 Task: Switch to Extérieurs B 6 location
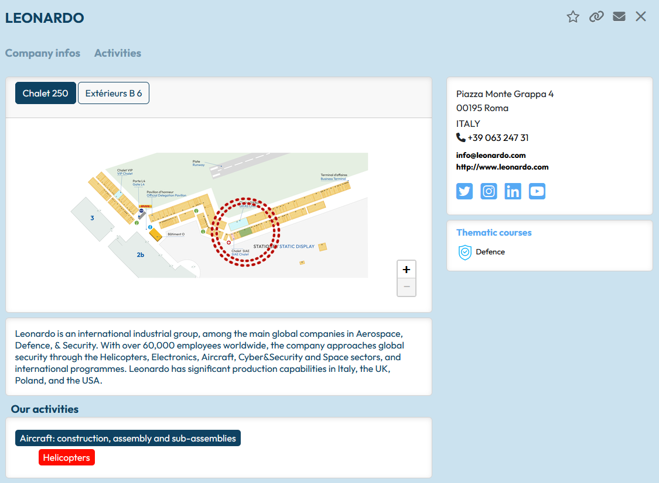114,93
